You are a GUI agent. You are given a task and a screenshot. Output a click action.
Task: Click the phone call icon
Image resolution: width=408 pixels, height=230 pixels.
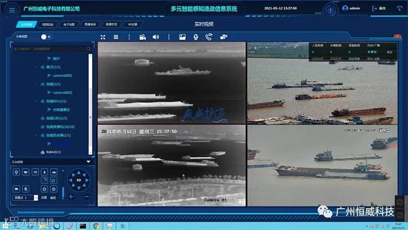pos(209,37)
